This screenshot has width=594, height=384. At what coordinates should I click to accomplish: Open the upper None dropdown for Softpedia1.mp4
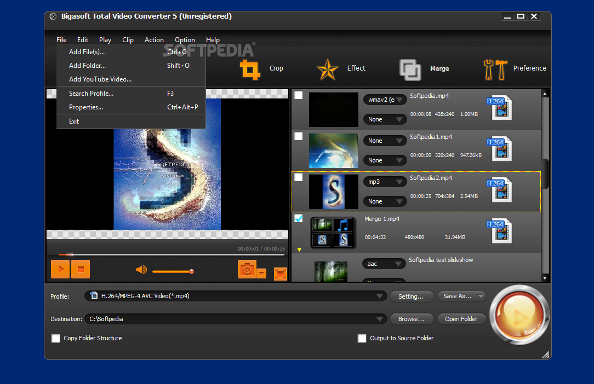pos(385,141)
